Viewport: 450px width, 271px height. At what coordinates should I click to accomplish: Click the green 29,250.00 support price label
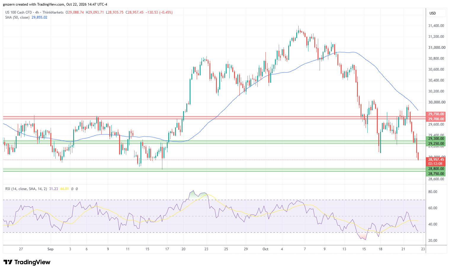coord(436,144)
